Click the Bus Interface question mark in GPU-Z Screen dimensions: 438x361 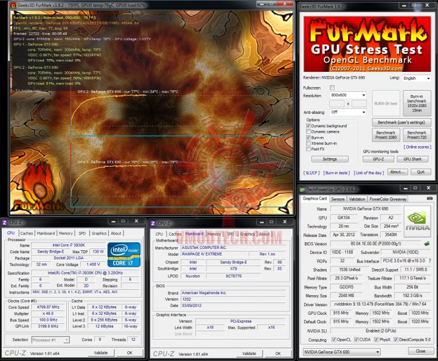430,261
